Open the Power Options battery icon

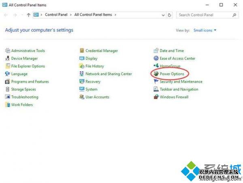[156, 74]
